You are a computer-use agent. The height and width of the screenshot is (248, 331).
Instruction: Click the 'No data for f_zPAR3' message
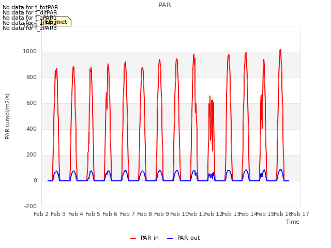point(29,28)
